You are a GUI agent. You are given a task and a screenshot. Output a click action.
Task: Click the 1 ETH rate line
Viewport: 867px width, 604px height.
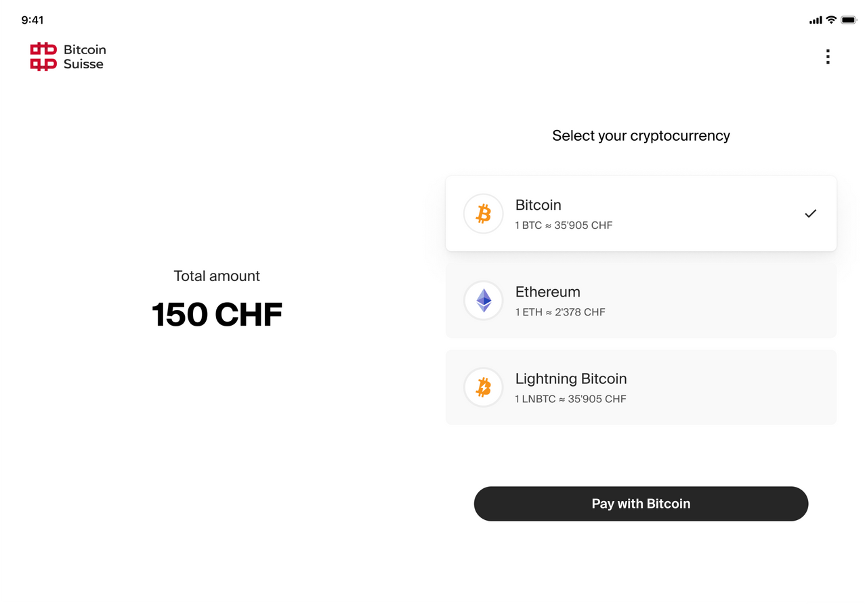point(560,312)
